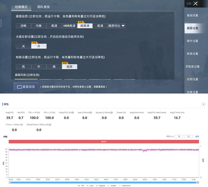Switch to 团队竞技 tab
The height and width of the screenshot is (187, 208).
tap(43, 7)
